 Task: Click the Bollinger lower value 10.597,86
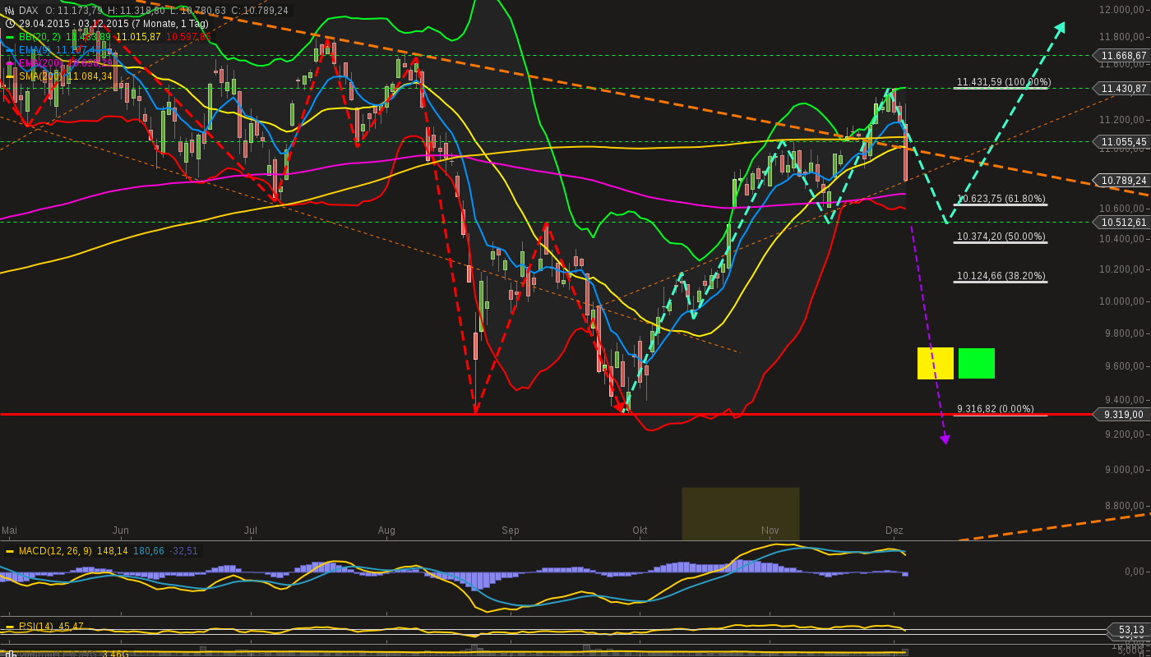click(x=188, y=37)
